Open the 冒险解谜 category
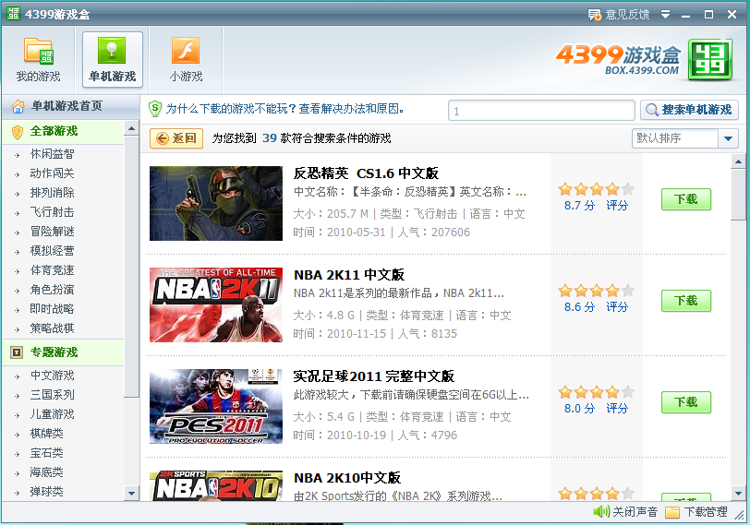 click(x=52, y=232)
